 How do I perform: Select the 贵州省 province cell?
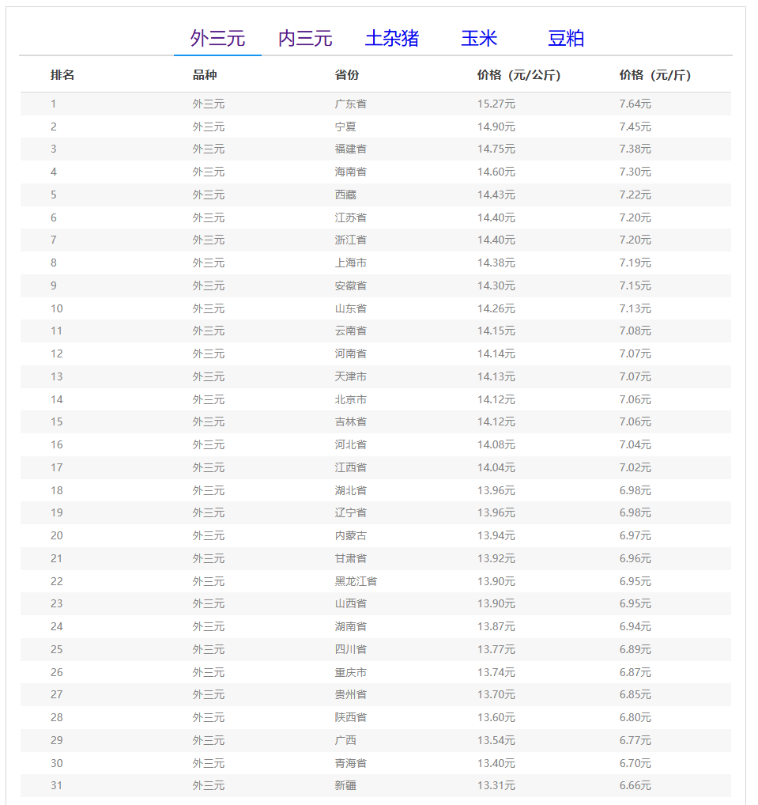pyautogui.click(x=351, y=694)
